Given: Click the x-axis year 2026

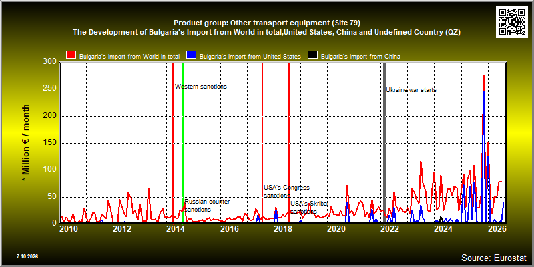Looking at the screenshot, I should click(497, 229).
